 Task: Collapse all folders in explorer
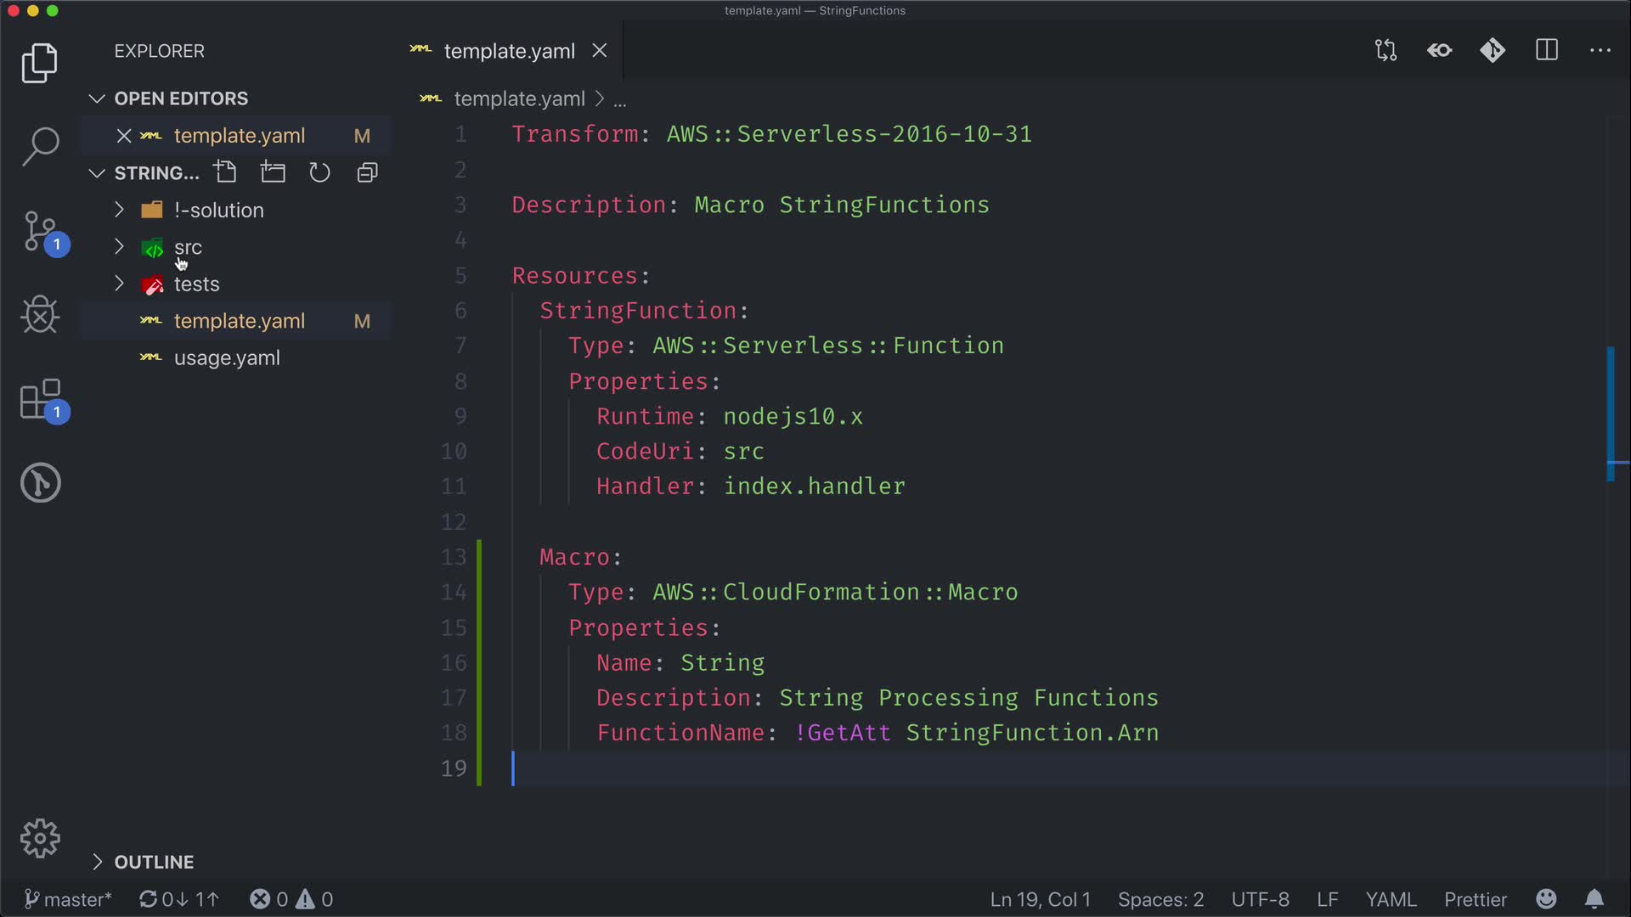pyautogui.click(x=367, y=172)
